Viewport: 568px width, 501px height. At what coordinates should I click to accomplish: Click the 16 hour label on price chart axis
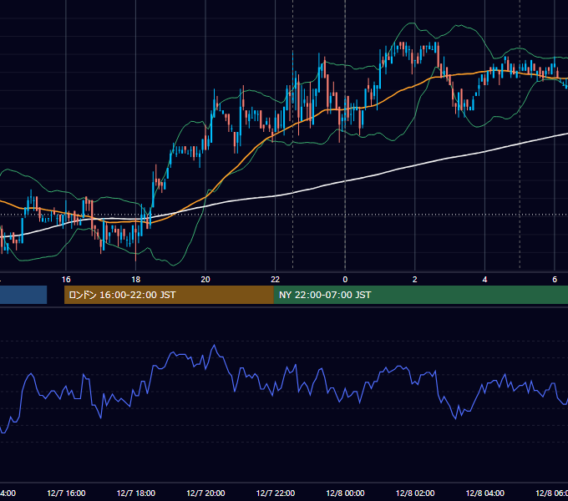pos(66,280)
